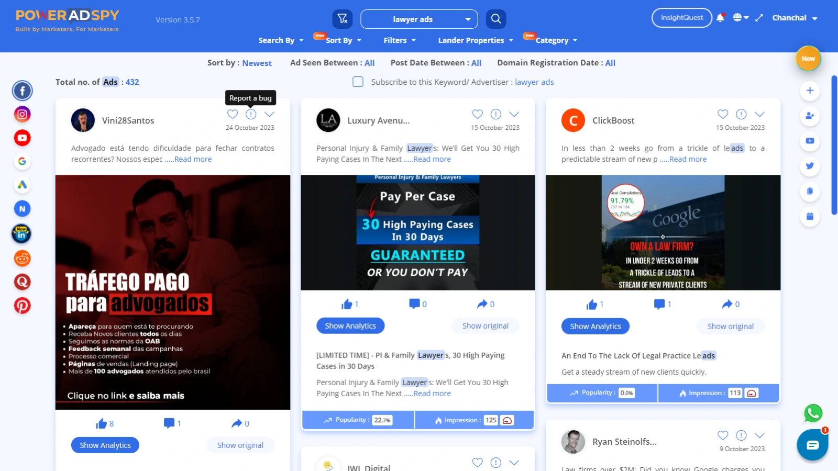Select the Pinterest platform icon in sidebar
Image resolution: width=838 pixels, height=471 pixels.
[x=22, y=306]
